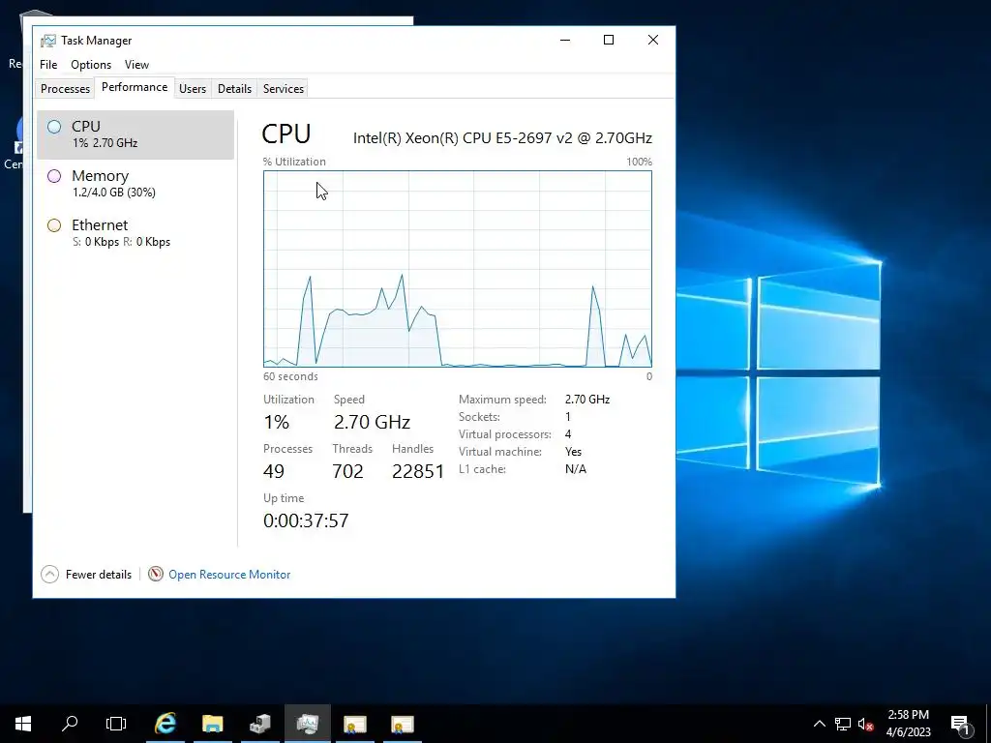Click the Speed value 2.70 GHz

coord(372,422)
